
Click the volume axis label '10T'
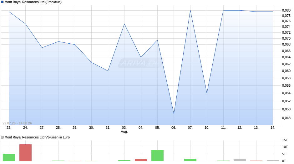(285, 147)
